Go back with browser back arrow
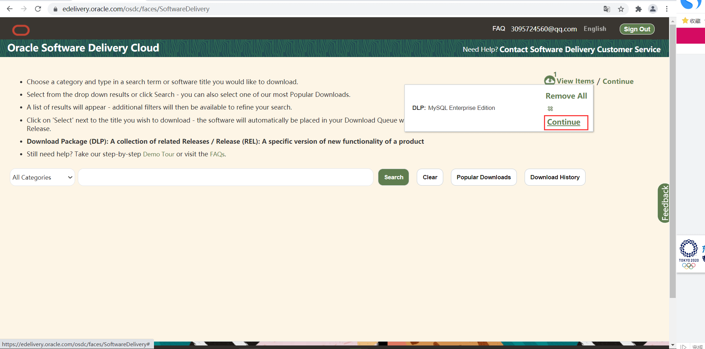This screenshot has width=705, height=349. point(10,9)
